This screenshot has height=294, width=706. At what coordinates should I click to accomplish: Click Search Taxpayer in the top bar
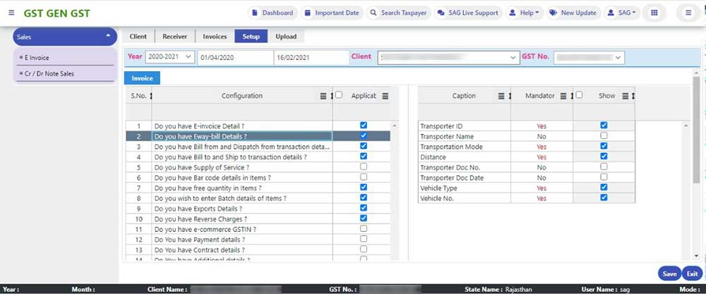click(398, 13)
